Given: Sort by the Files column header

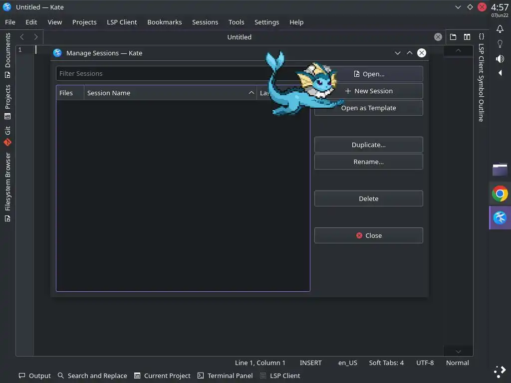Looking at the screenshot, I should click(x=70, y=93).
